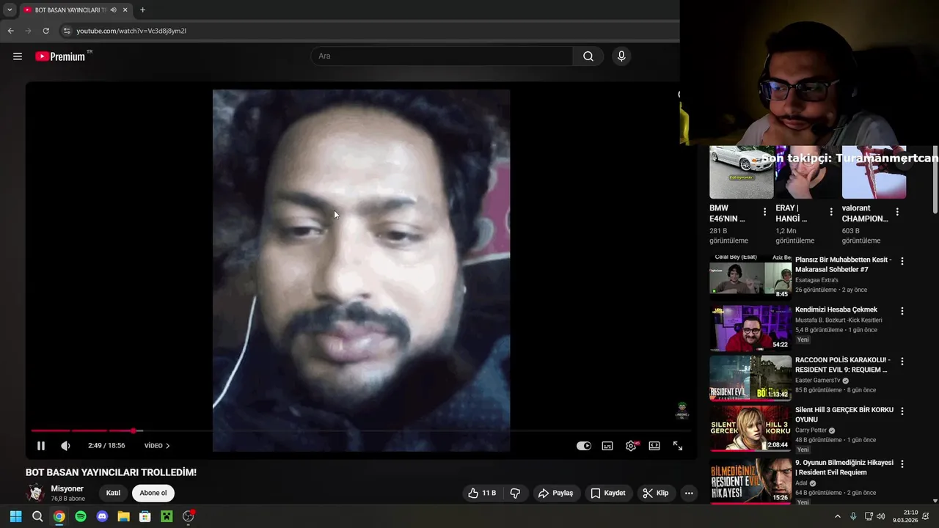Viewport: 939px width, 528px height.
Task: Open options for BMW E46'NIN short
Action: 764,212
